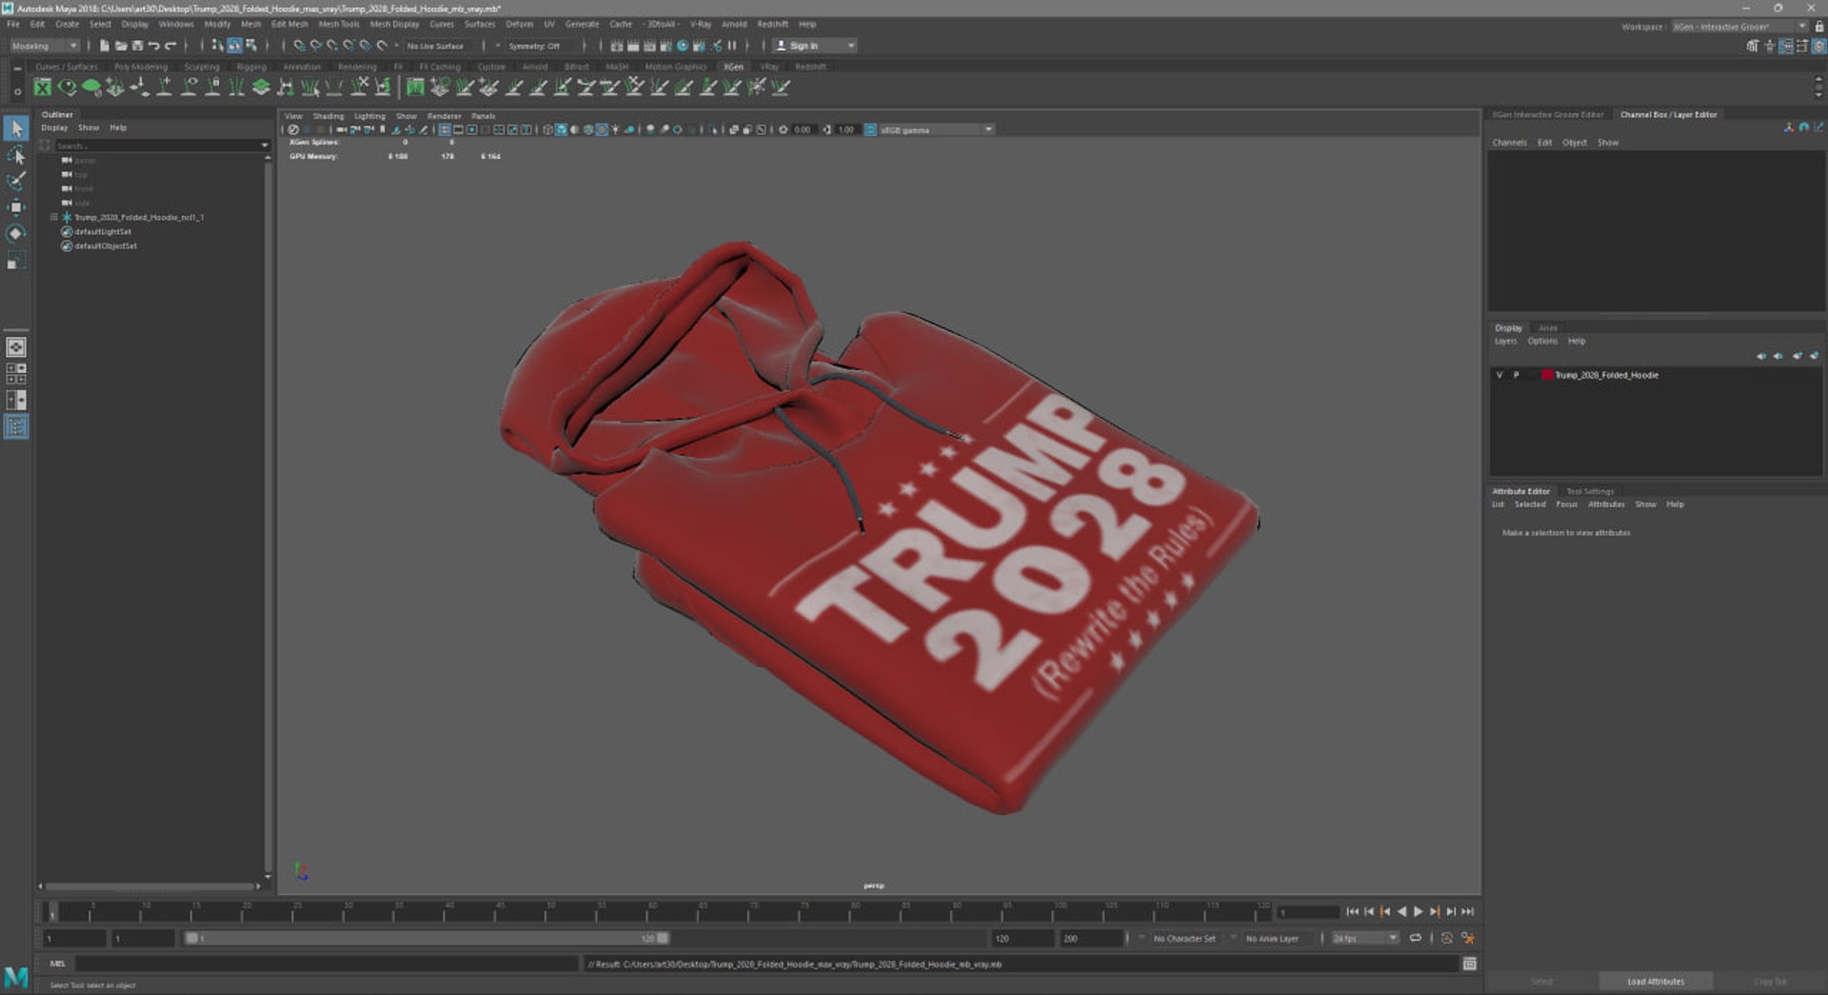Play the animation backwards
This screenshot has height=995, width=1828.
tap(1401, 911)
